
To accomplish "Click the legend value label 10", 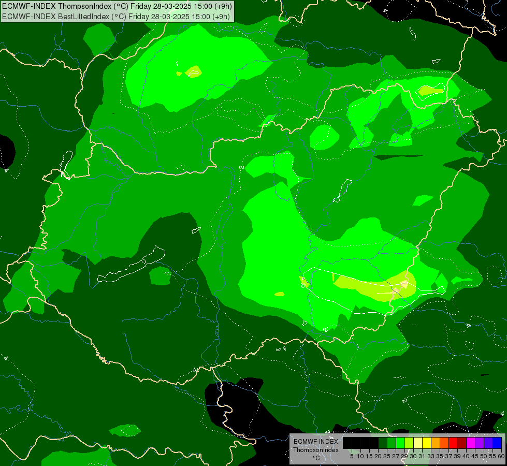I will tap(360, 456).
